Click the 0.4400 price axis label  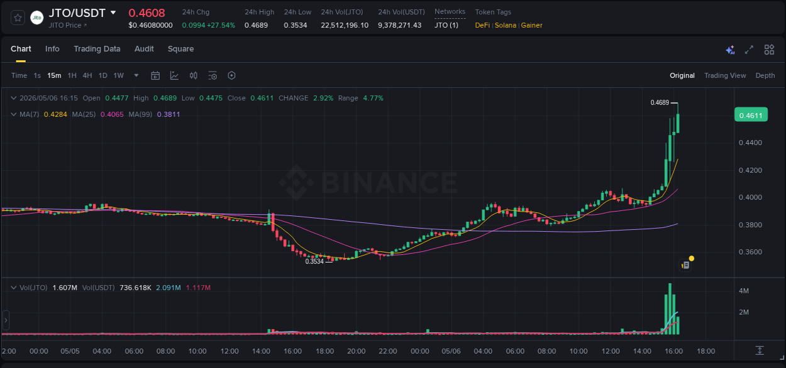[750, 143]
